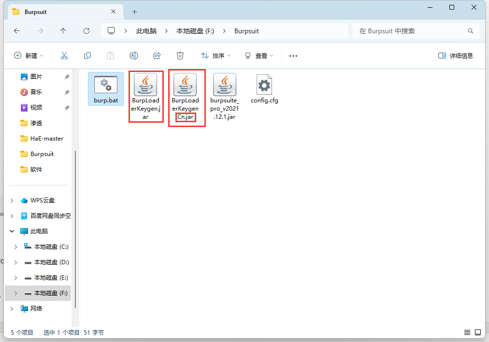Screen dimensions: 489x342
Task: Click the Delete trash can icon
Action: (180, 56)
